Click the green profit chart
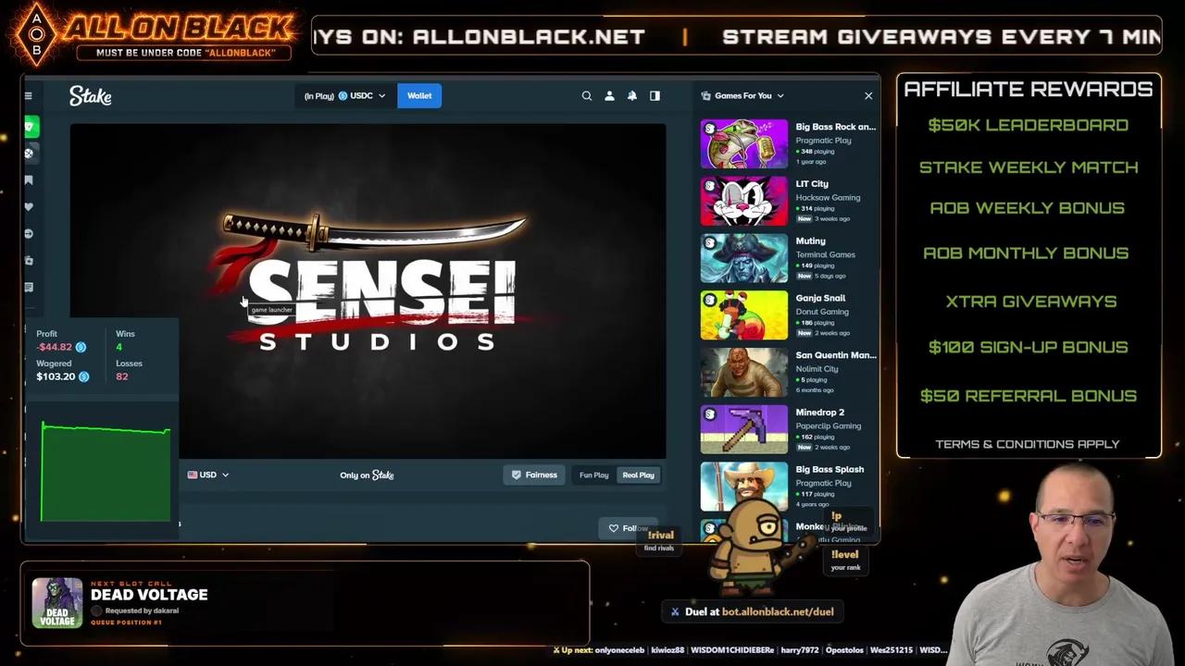Screen dimensions: 1185x666 pyautogui.click(x=106, y=472)
